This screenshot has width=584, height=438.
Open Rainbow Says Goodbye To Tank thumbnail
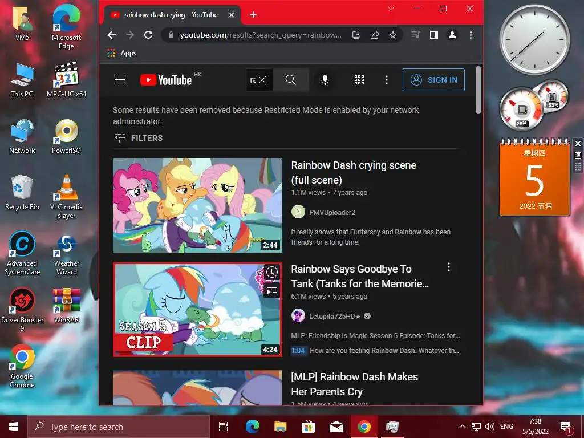coord(197,310)
